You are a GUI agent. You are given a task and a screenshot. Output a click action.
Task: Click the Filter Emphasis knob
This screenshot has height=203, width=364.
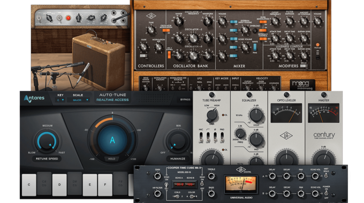[290, 21]
